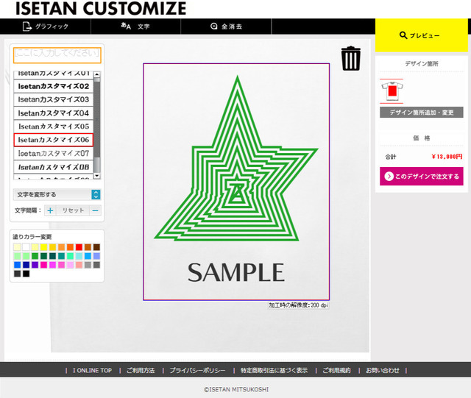Pick the pure black color swatch
This screenshot has height=398, width=471.
26,274
